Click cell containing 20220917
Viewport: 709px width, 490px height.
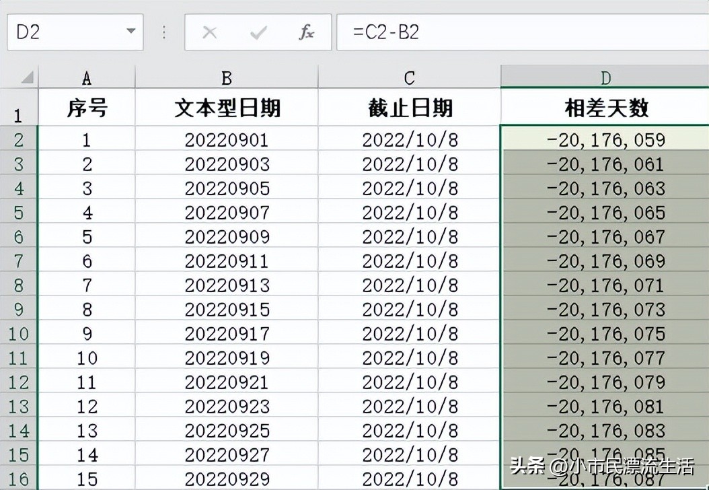[x=227, y=333]
